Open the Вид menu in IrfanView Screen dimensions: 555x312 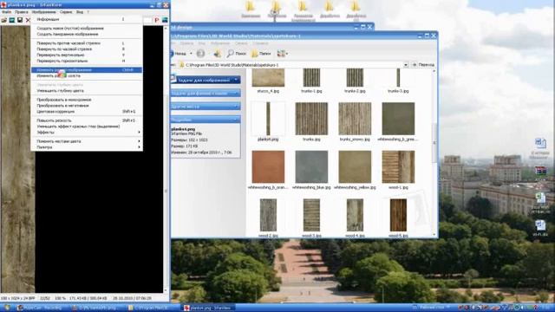(80, 12)
